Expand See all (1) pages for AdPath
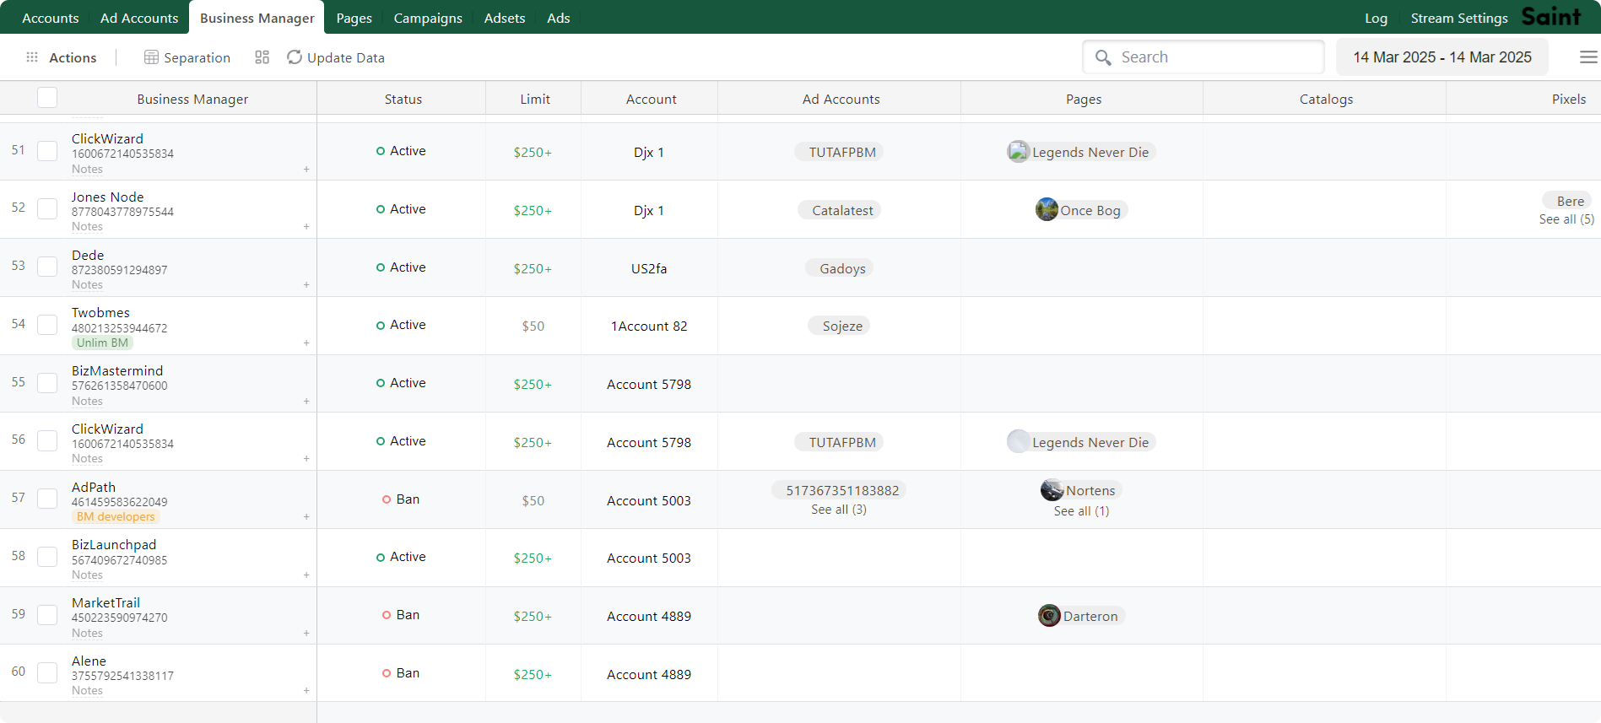The height and width of the screenshot is (723, 1601). (x=1081, y=511)
